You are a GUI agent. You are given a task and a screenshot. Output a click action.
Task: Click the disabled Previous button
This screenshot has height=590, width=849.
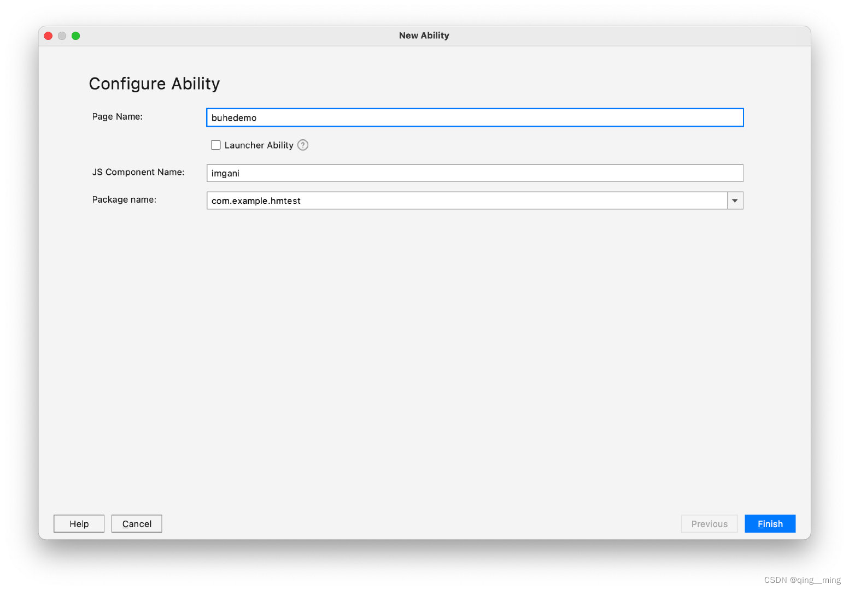click(x=709, y=524)
